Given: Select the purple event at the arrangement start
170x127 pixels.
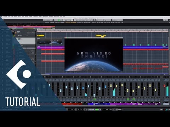Looking at the screenshot, I should [51, 47].
